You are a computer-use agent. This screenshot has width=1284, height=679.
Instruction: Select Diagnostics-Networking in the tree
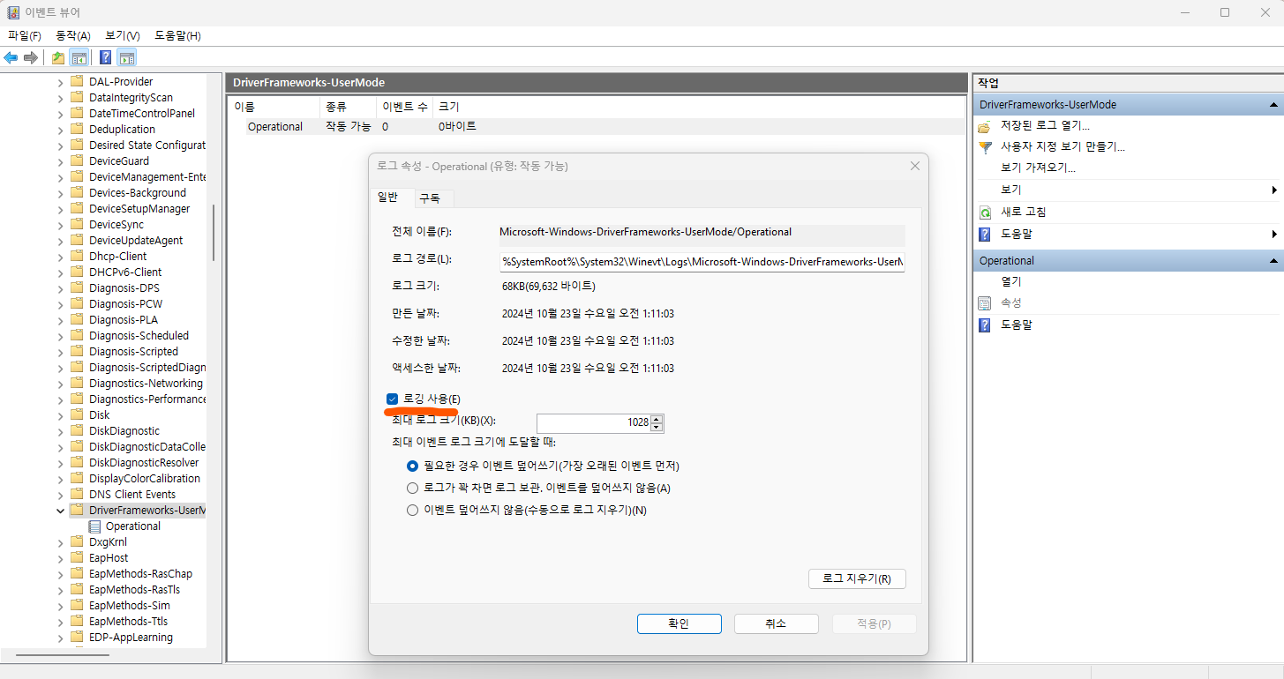click(x=146, y=384)
